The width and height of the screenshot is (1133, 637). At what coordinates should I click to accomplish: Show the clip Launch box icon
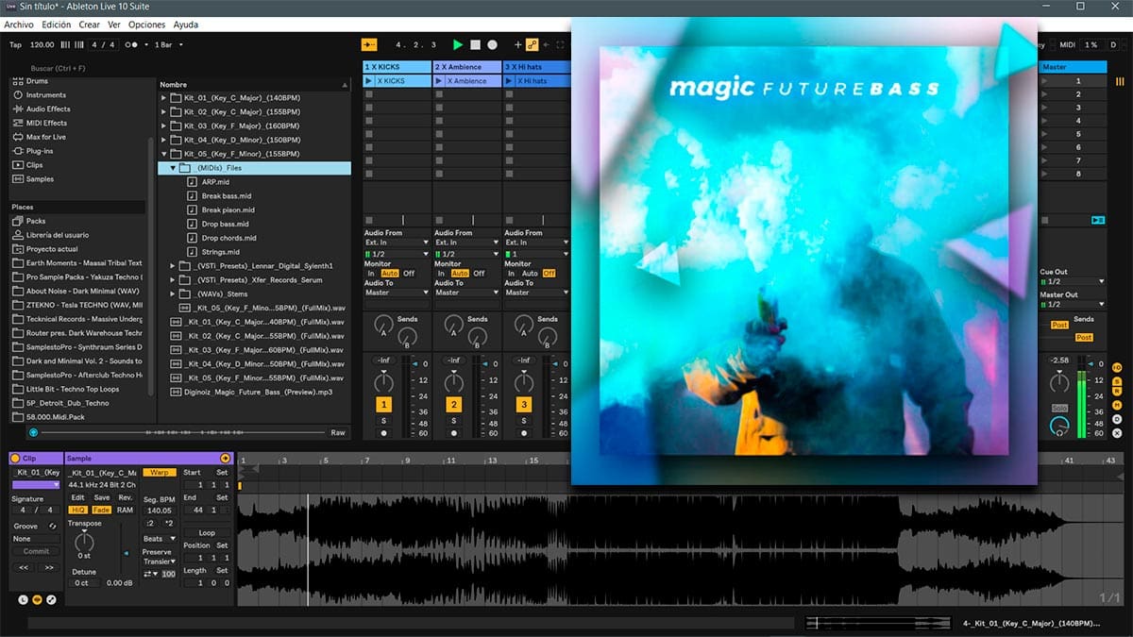[x=23, y=599]
